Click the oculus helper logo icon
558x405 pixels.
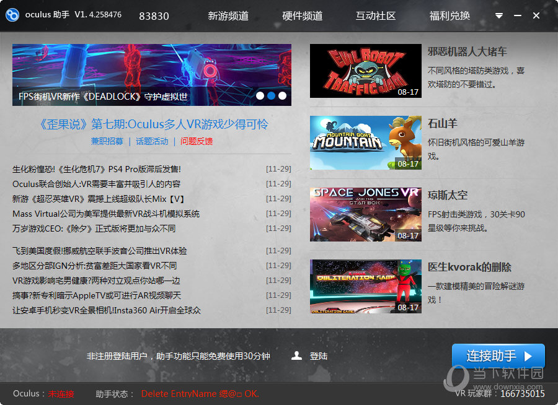[12, 15]
